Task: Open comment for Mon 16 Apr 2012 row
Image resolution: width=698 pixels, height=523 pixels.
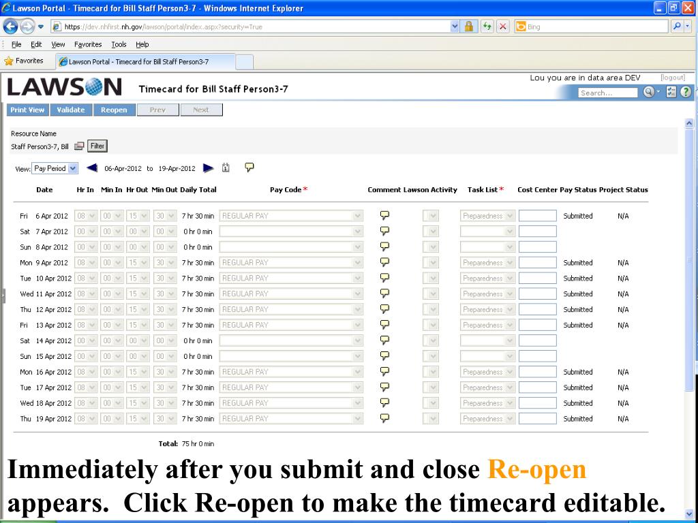Action: (x=384, y=371)
